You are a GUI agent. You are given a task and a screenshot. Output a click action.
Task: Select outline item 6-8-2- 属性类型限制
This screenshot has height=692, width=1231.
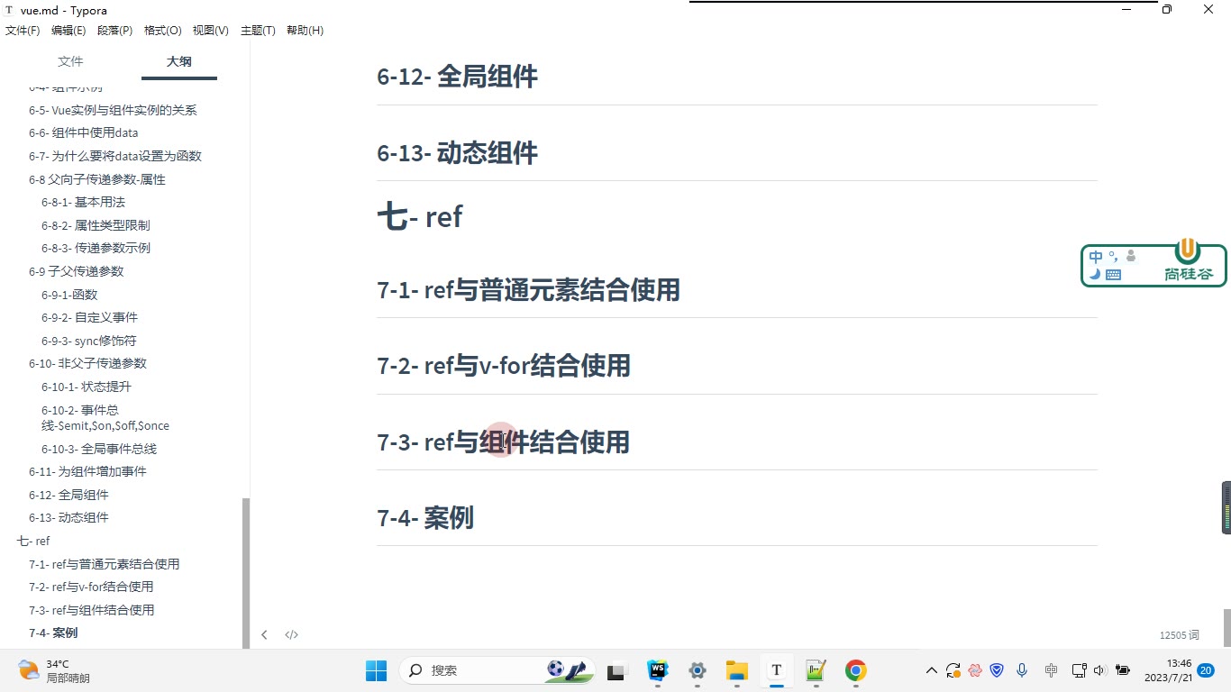tap(96, 225)
